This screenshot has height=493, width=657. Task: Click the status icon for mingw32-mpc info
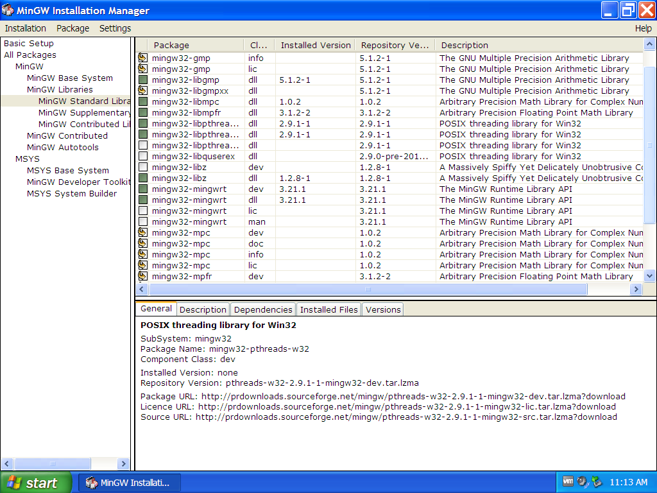coord(143,254)
